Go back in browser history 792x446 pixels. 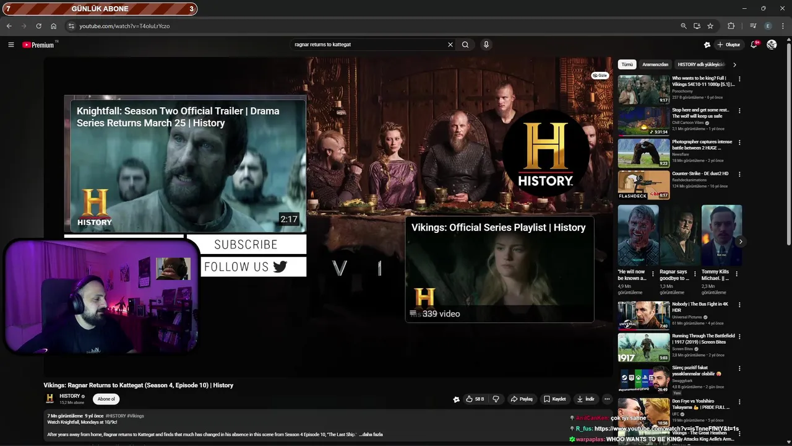[x=9, y=26]
